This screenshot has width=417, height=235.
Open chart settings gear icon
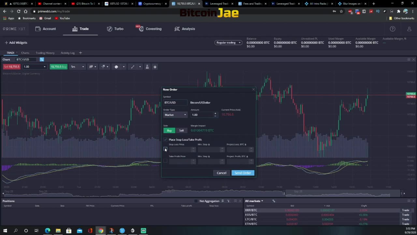155,67
